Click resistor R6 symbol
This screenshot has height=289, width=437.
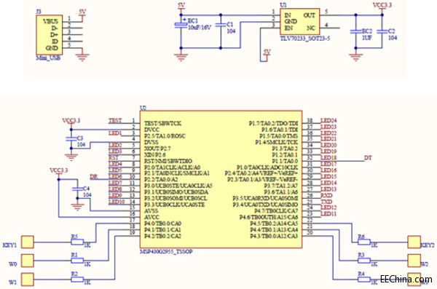click(x=364, y=242)
